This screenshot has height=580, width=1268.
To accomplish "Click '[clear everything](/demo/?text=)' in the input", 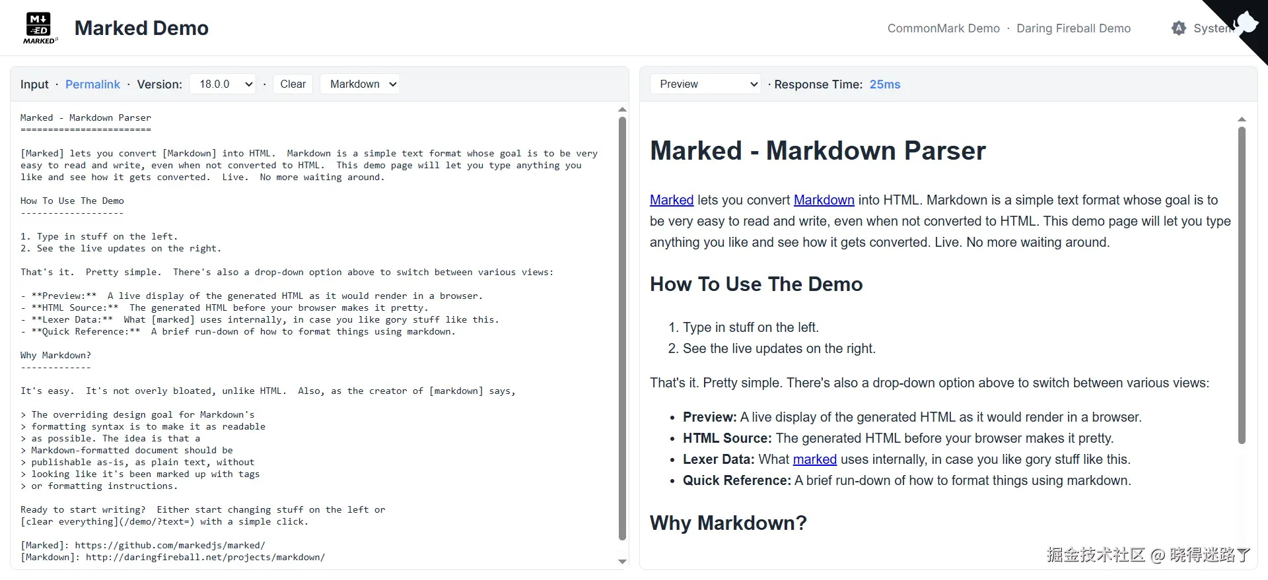I will pos(108,521).
